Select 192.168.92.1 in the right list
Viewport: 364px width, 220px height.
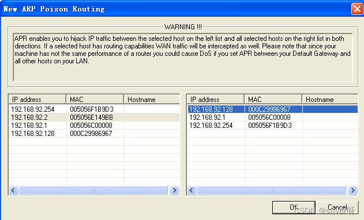(x=207, y=117)
